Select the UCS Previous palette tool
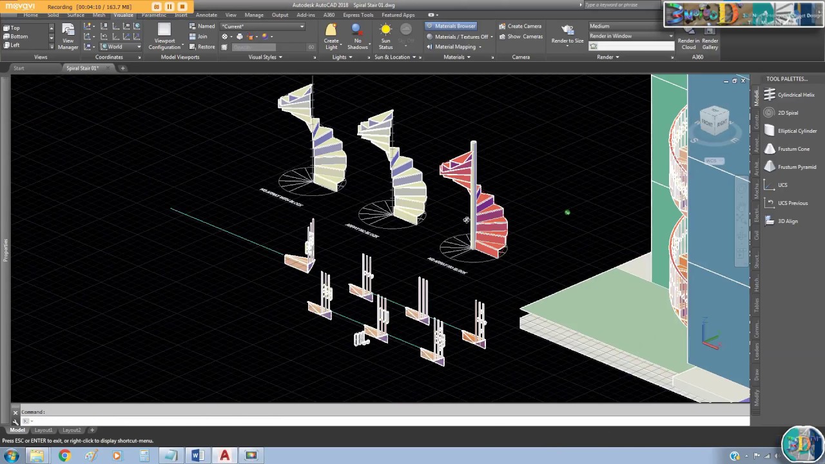Image resolution: width=825 pixels, height=464 pixels. (786, 203)
